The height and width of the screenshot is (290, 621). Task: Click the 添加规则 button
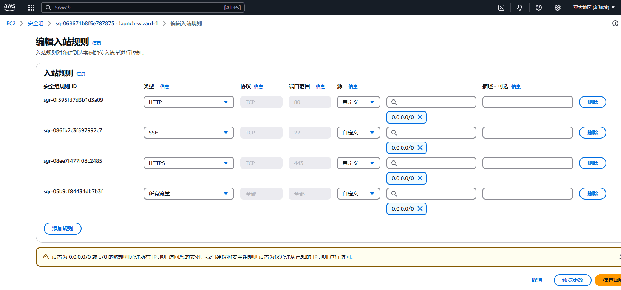(63, 229)
